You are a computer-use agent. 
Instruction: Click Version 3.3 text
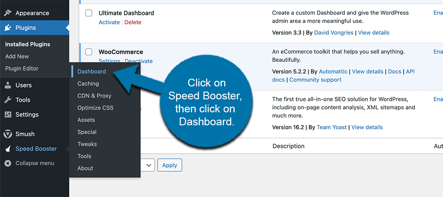(x=287, y=33)
